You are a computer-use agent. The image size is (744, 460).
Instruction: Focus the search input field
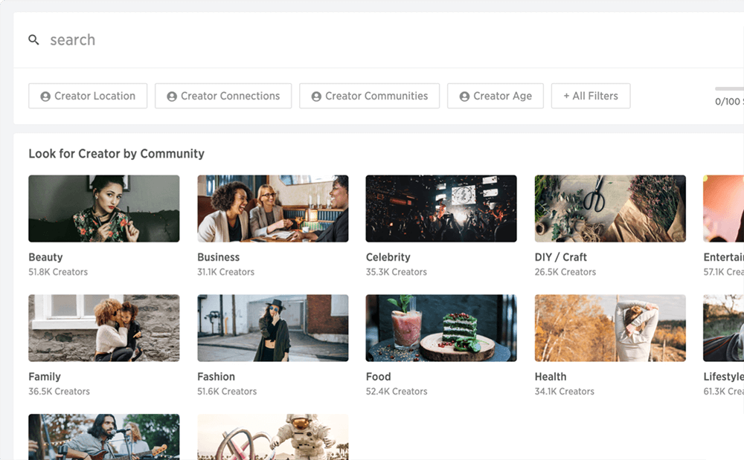(x=379, y=40)
